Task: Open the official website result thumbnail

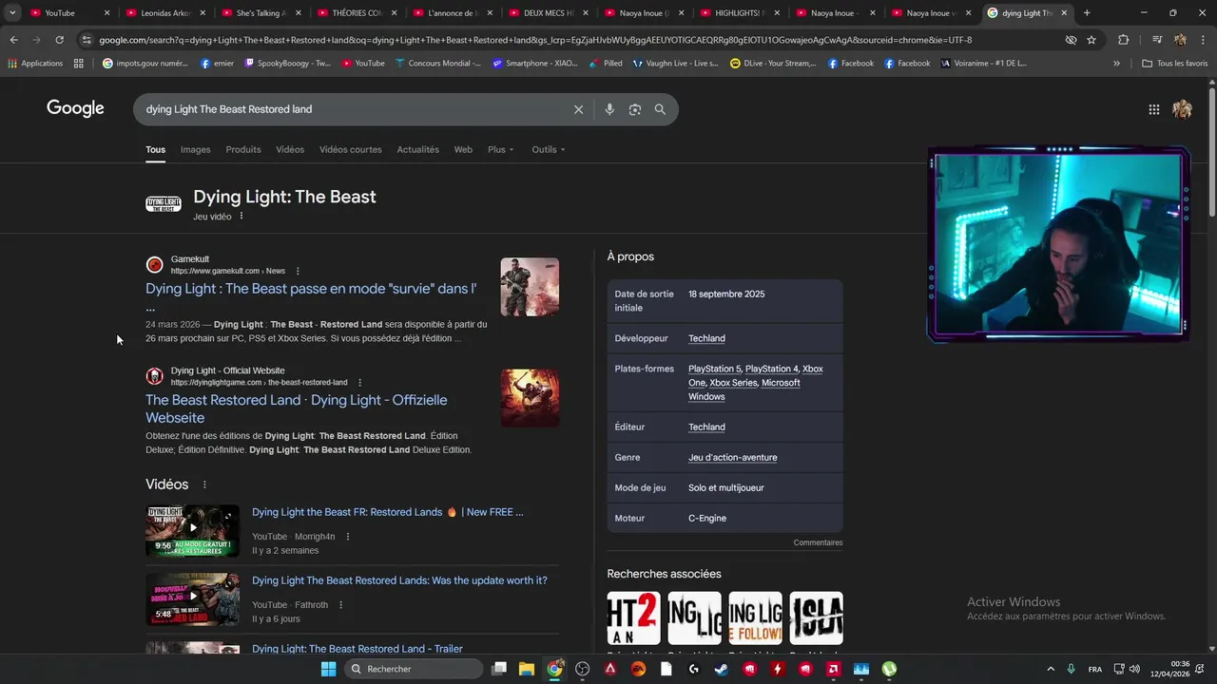Action: pos(530,398)
